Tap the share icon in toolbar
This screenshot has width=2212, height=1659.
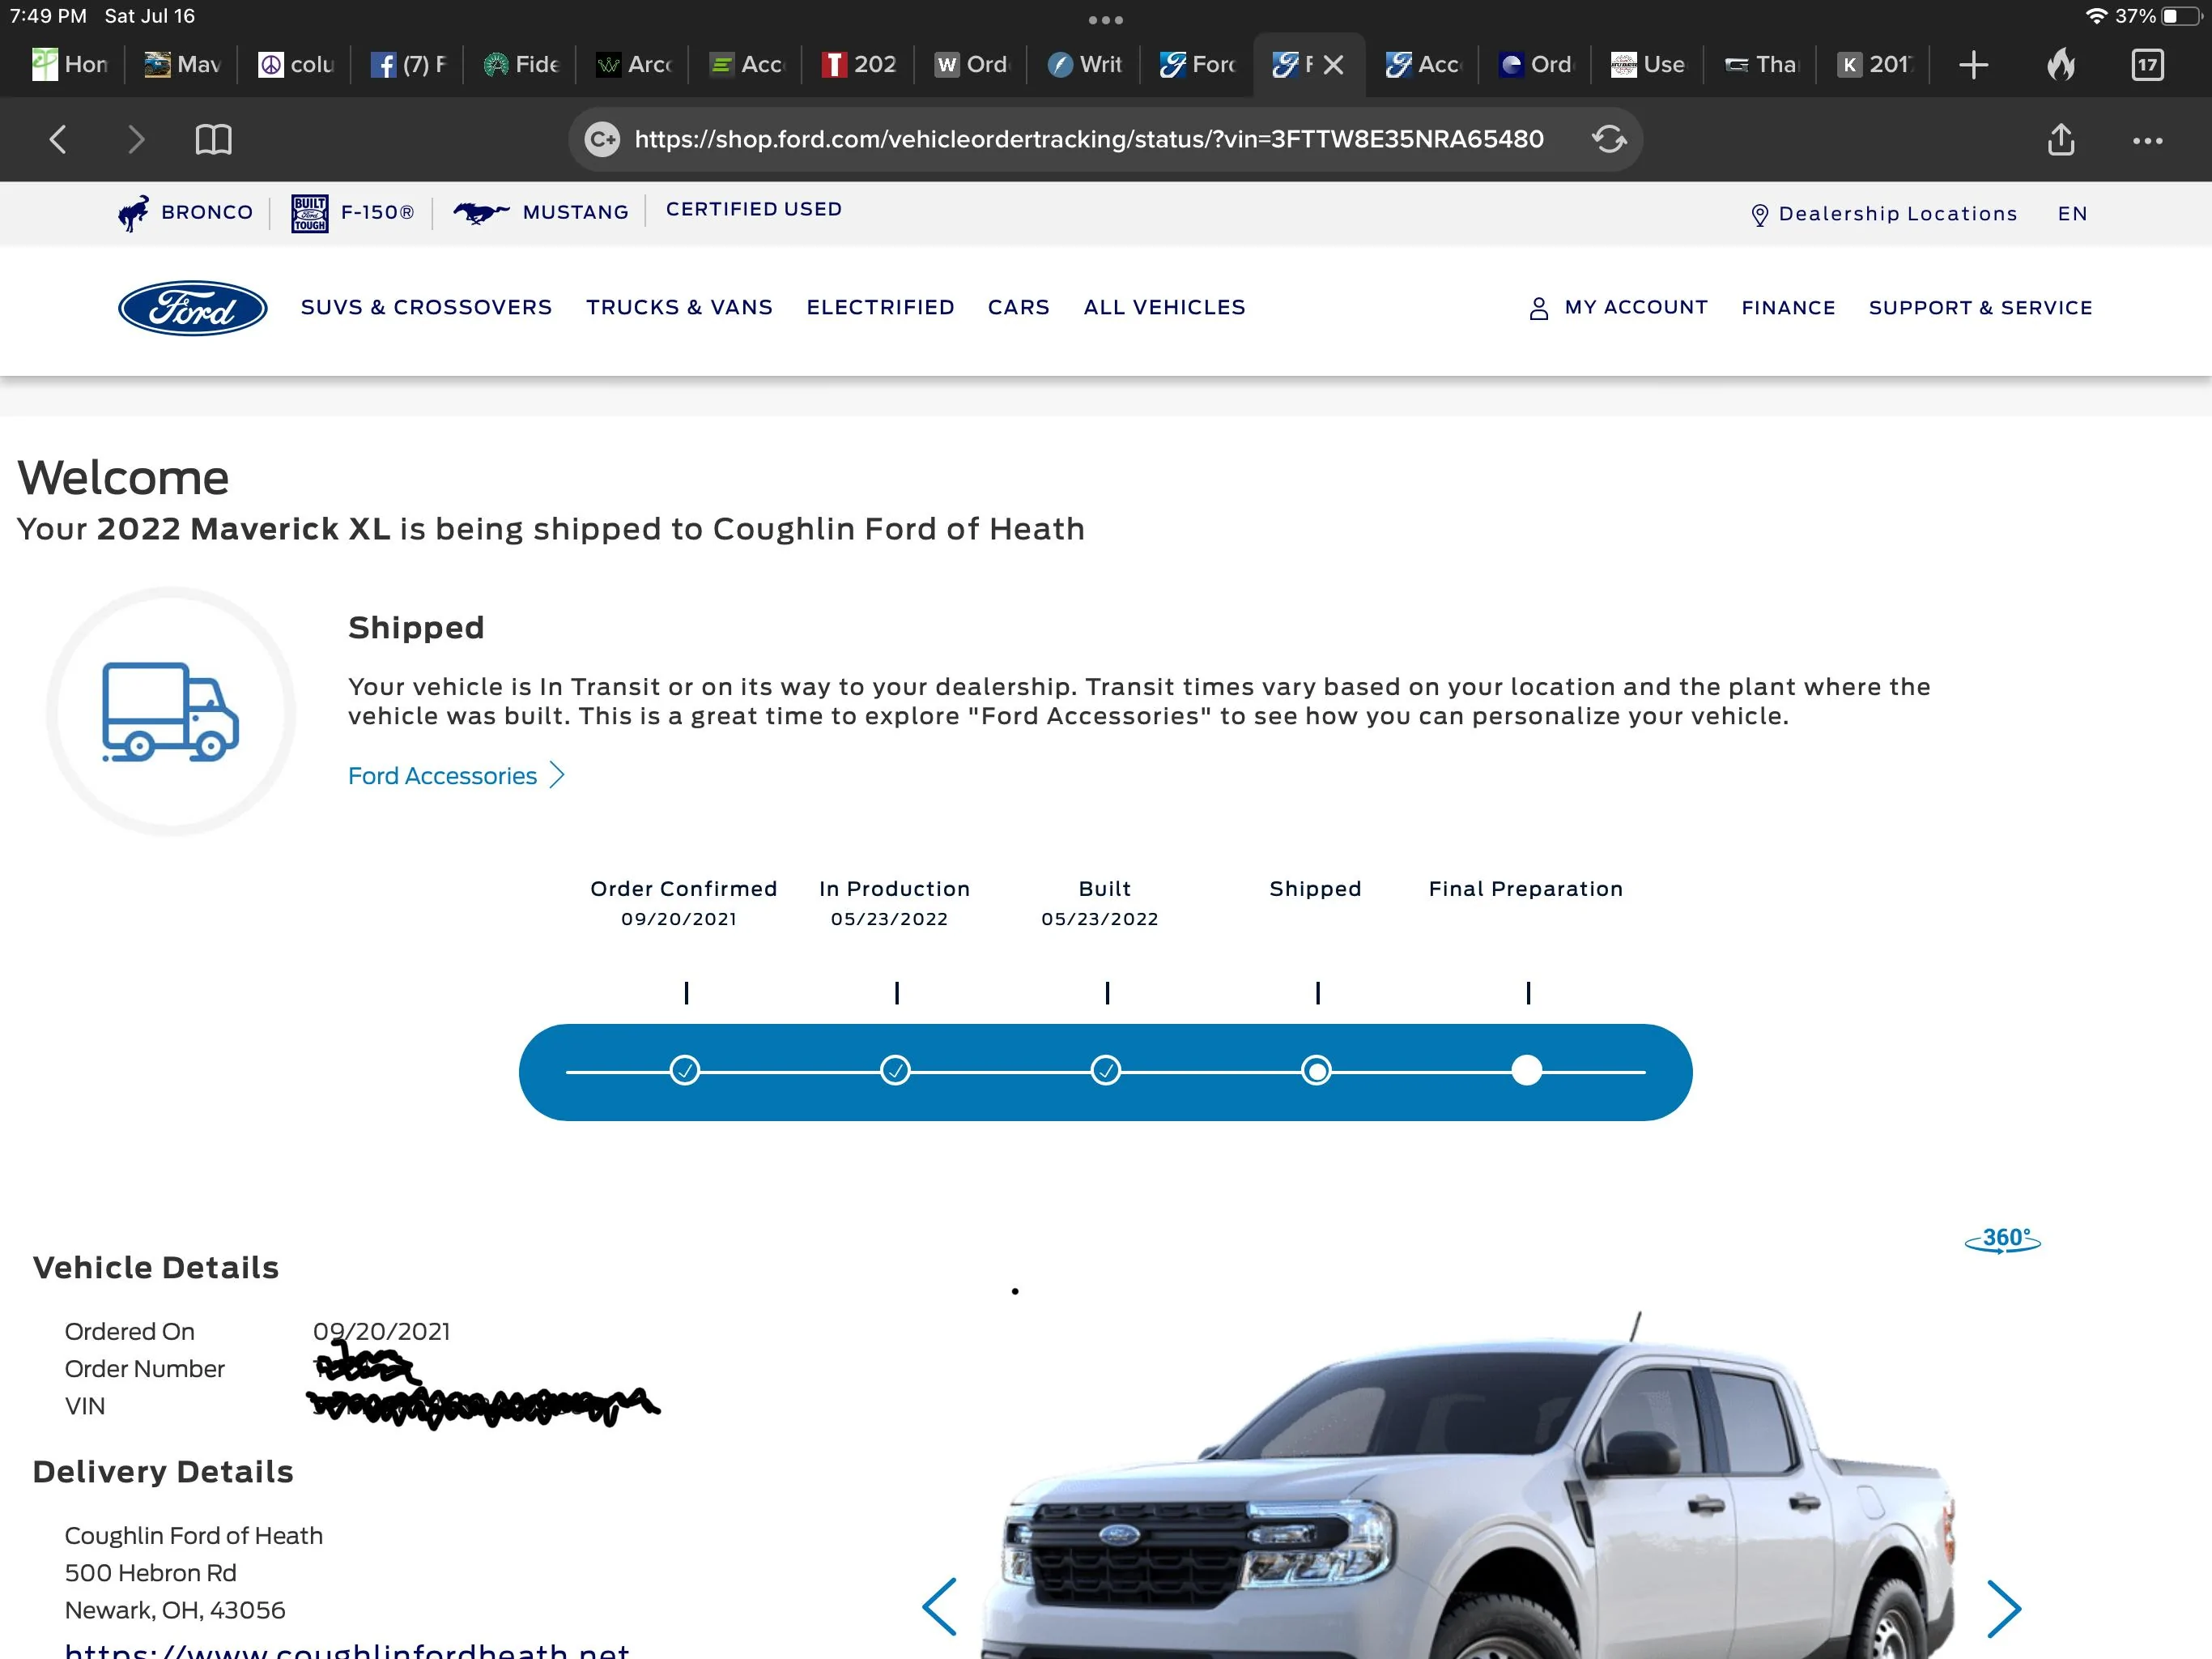(2061, 139)
